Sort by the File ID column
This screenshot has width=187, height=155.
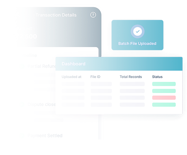[95, 77]
